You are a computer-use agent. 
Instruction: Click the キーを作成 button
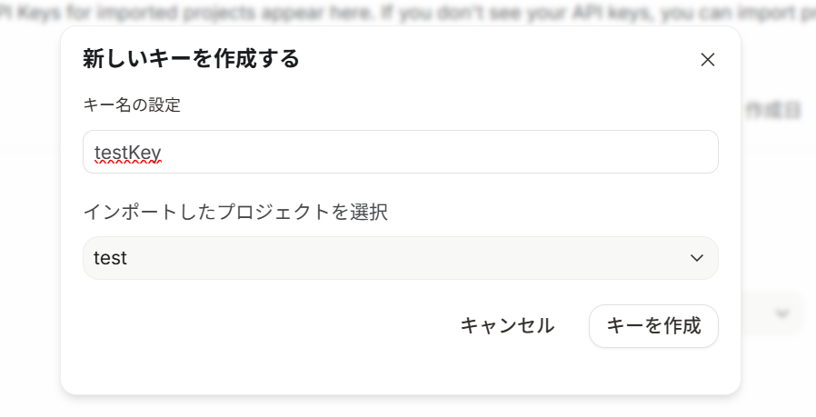[653, 326]
